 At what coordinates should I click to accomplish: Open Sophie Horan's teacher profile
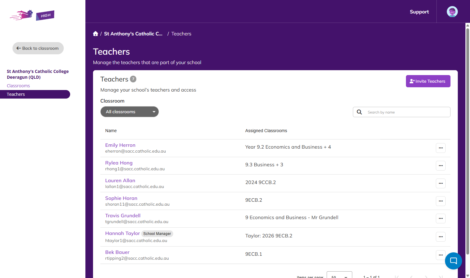[121, 198]
